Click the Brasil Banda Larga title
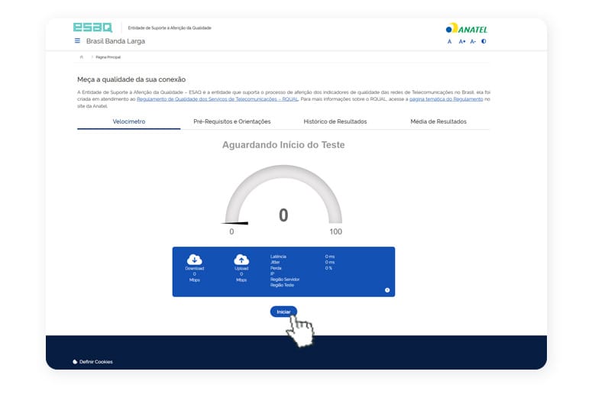The image size is (592, 407). pos(115,41)
